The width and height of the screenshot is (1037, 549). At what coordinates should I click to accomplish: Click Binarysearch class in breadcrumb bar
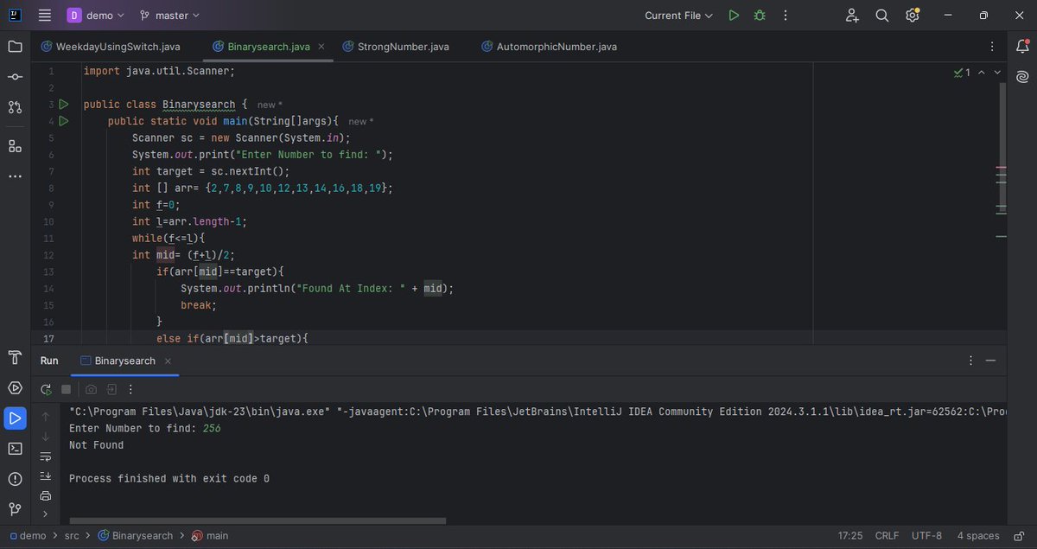tap(135, 536)
